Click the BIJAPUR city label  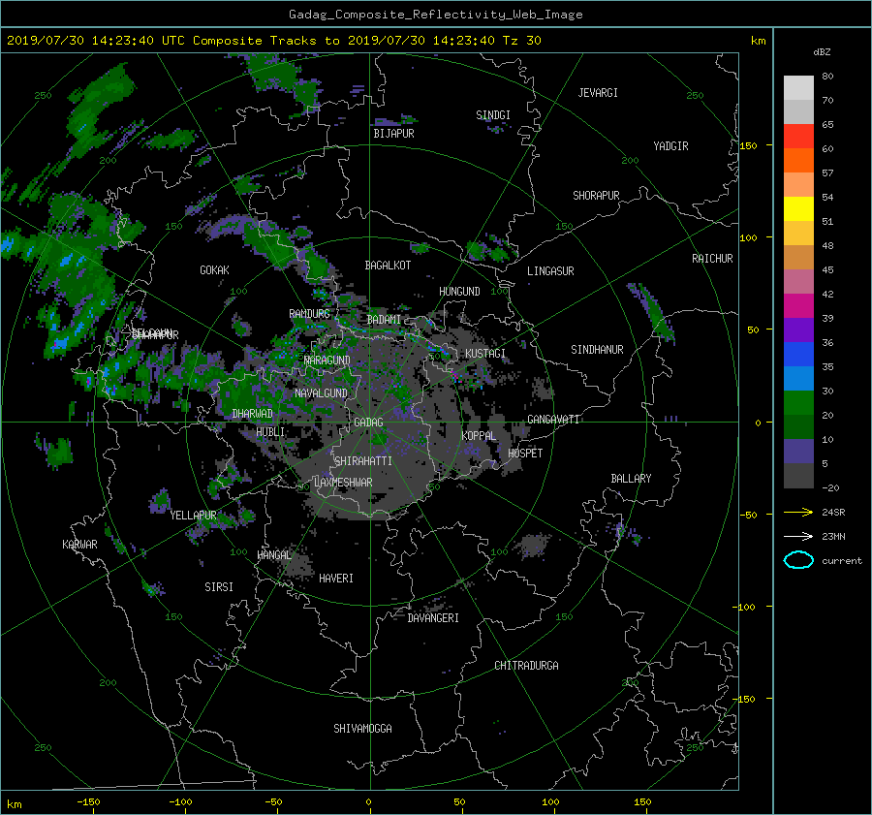coord(393,134)
